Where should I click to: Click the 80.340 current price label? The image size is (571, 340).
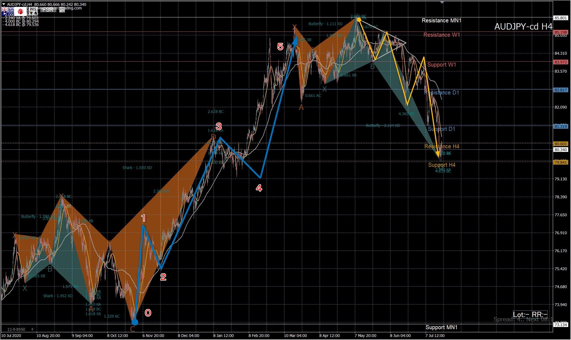coord(561,150)
